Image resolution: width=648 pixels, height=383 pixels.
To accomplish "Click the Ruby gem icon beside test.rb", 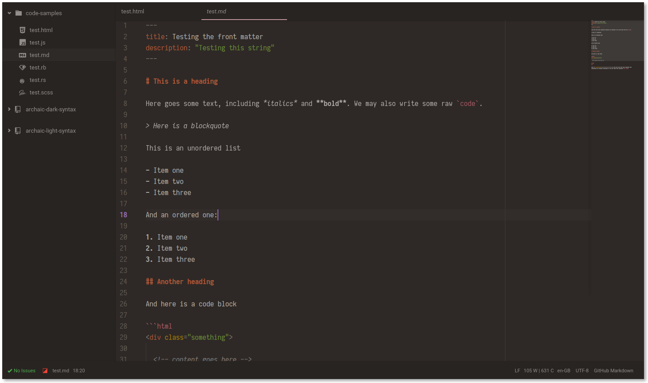I will pyautogui.click(x=22, y=67).
